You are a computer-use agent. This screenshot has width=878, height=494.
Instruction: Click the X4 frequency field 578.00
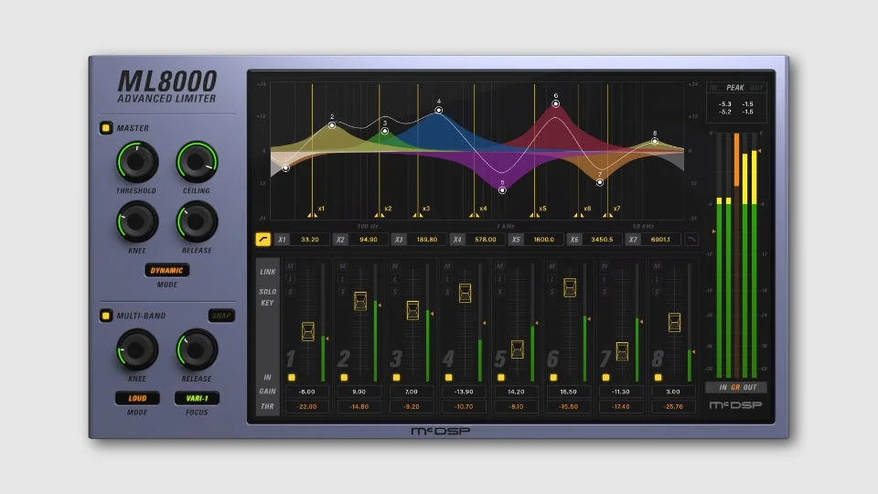tap(486, 239)
